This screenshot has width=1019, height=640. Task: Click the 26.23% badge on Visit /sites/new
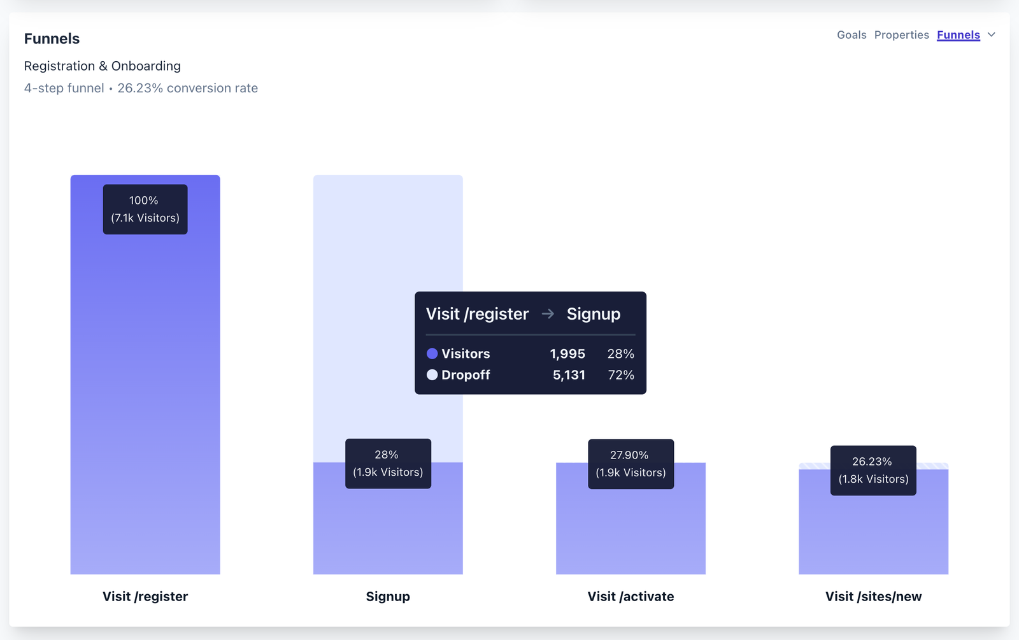coord(873,470)
